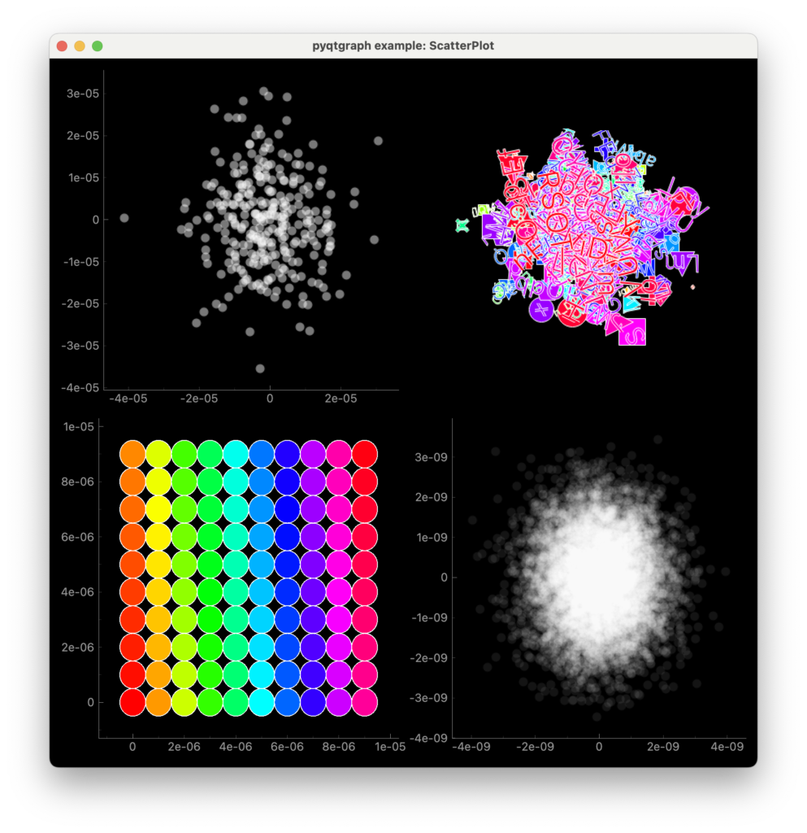The height and width of the screenshot is (833, 807).
Task: Click the -4e-09 x-axis label on bottom-right plot
Action: (x=471, y=747)
